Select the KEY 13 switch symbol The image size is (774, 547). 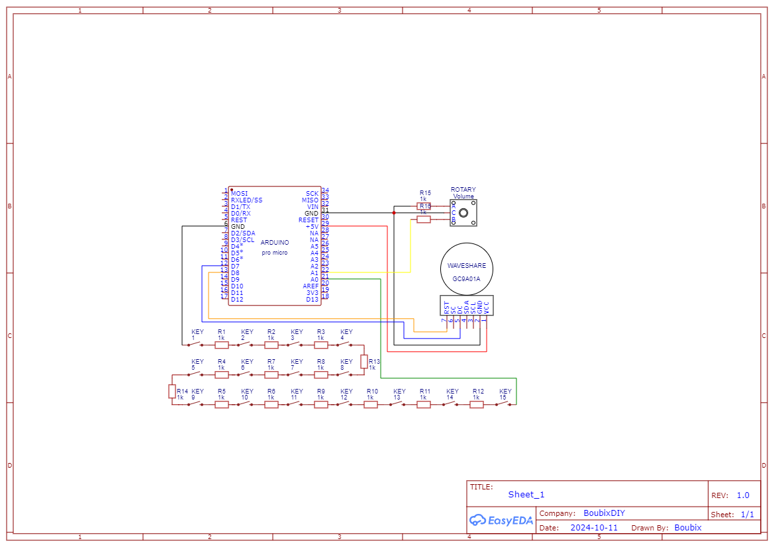397,403
